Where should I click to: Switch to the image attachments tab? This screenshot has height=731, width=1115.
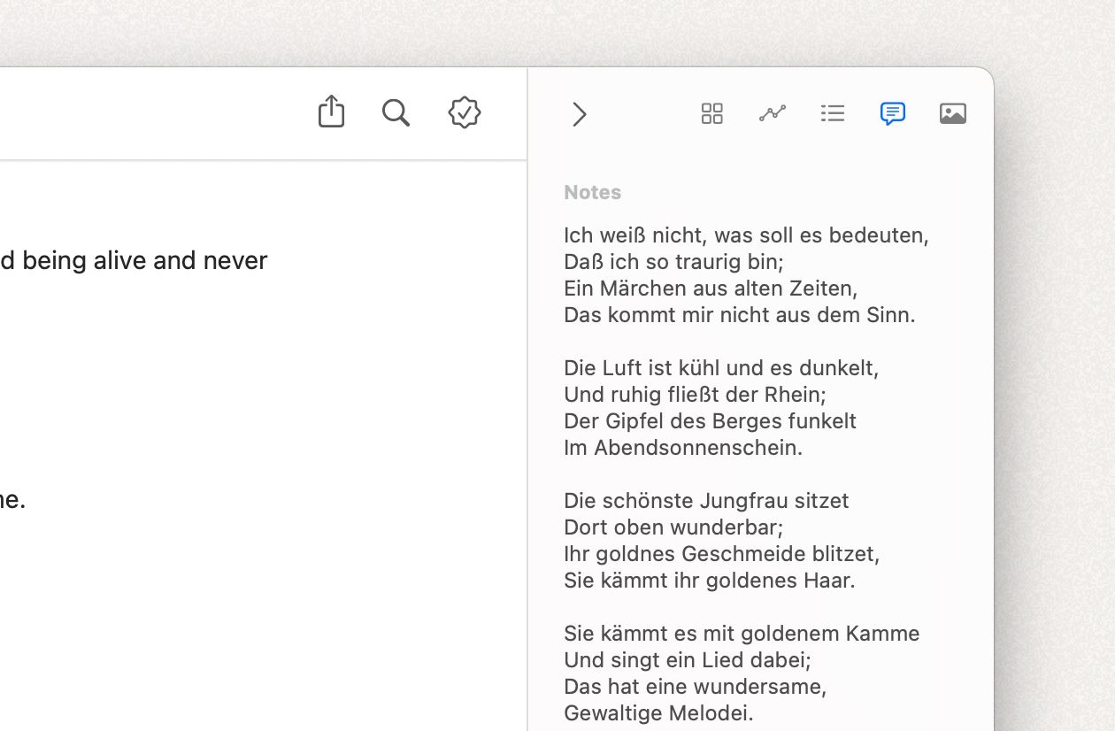point(953,113)
